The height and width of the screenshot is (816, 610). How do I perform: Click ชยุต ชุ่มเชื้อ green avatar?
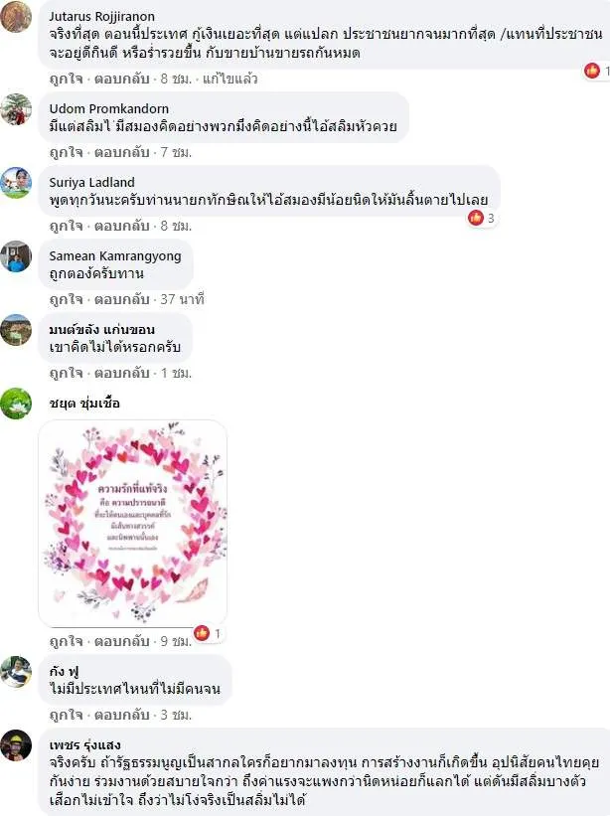click(x=16, y=404)
